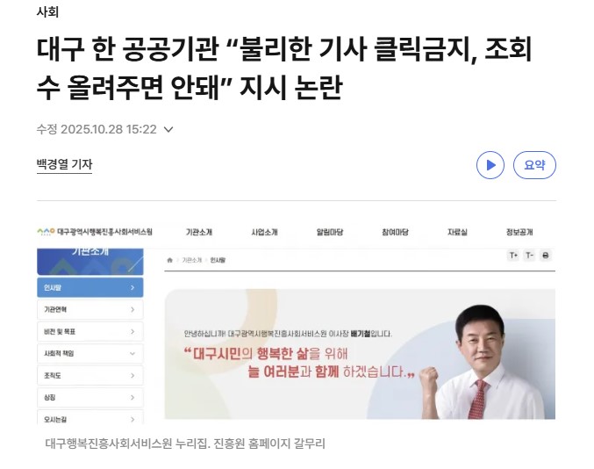Open the 사회 category section

click(x=48, y=12)
